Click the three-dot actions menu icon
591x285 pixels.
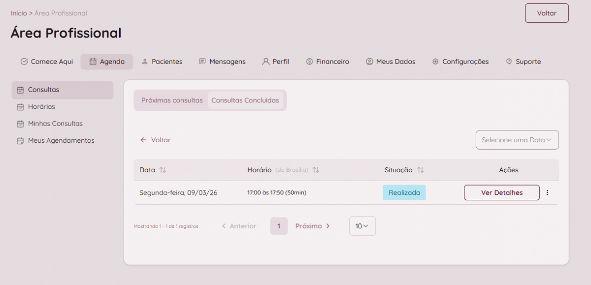click(547, 193)
